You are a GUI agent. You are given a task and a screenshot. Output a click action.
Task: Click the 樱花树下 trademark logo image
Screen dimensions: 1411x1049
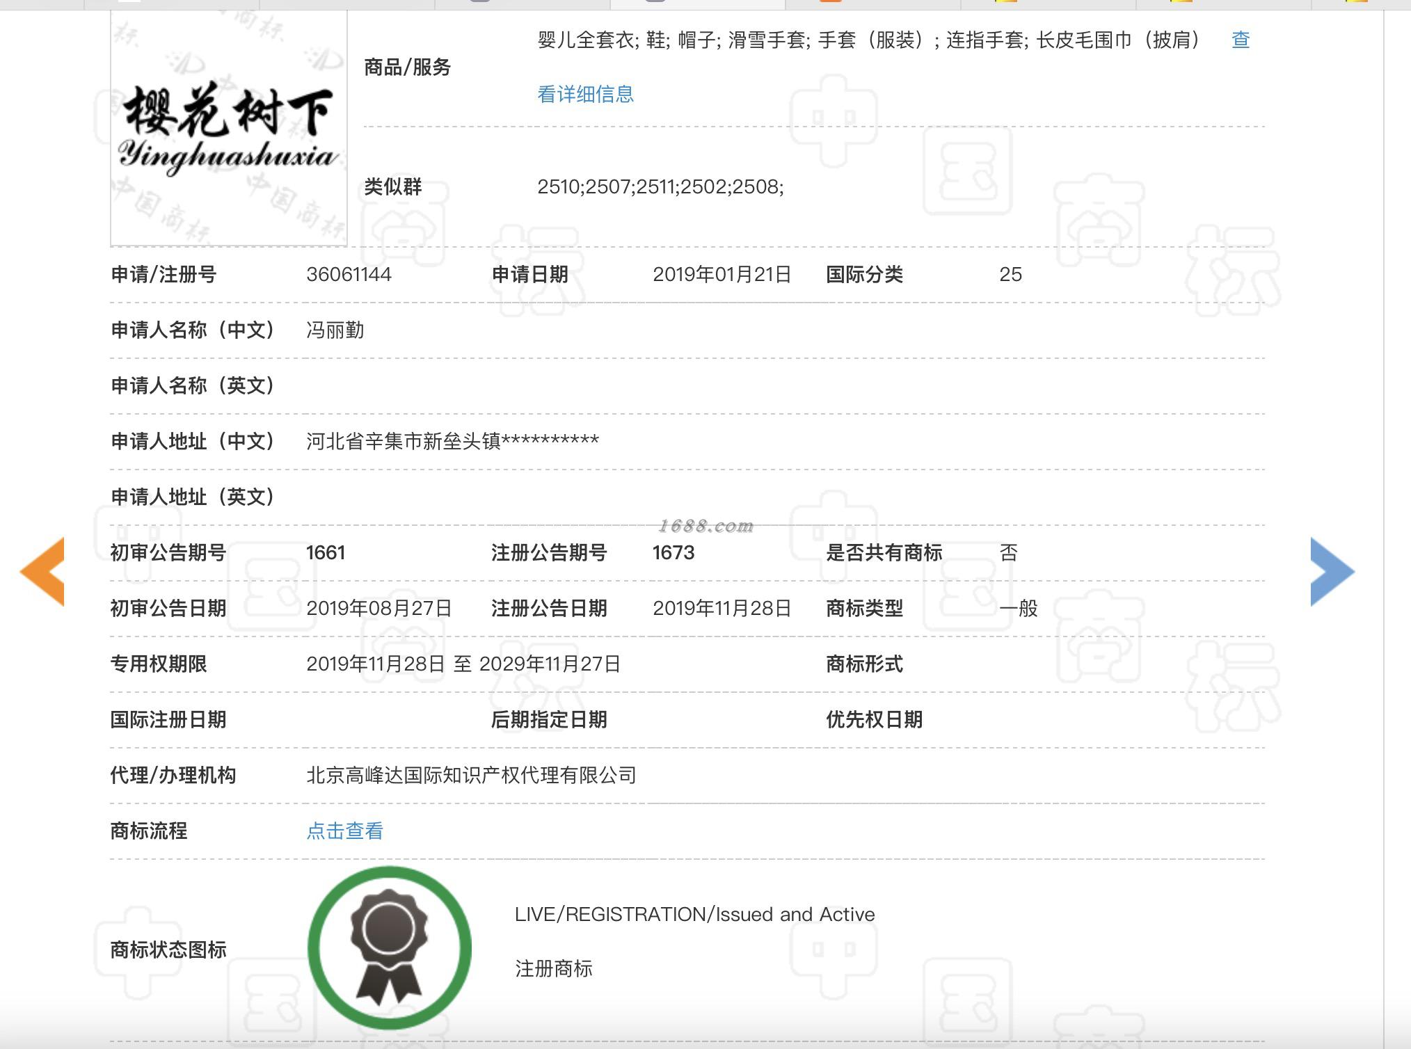(x=229, y=129)
